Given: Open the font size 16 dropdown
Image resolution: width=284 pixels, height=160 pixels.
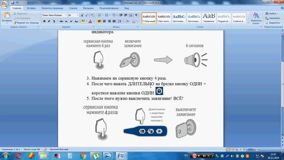Looking at the screenshot, I should pos(78,15).
